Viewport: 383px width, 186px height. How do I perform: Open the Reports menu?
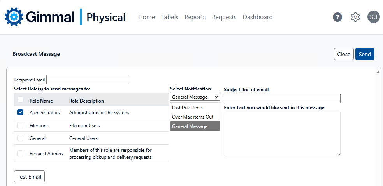coord(195,17)
